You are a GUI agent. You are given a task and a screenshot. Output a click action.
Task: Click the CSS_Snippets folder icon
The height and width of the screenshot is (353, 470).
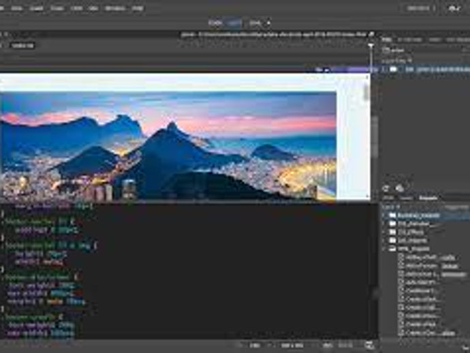(x=392, y=241)
